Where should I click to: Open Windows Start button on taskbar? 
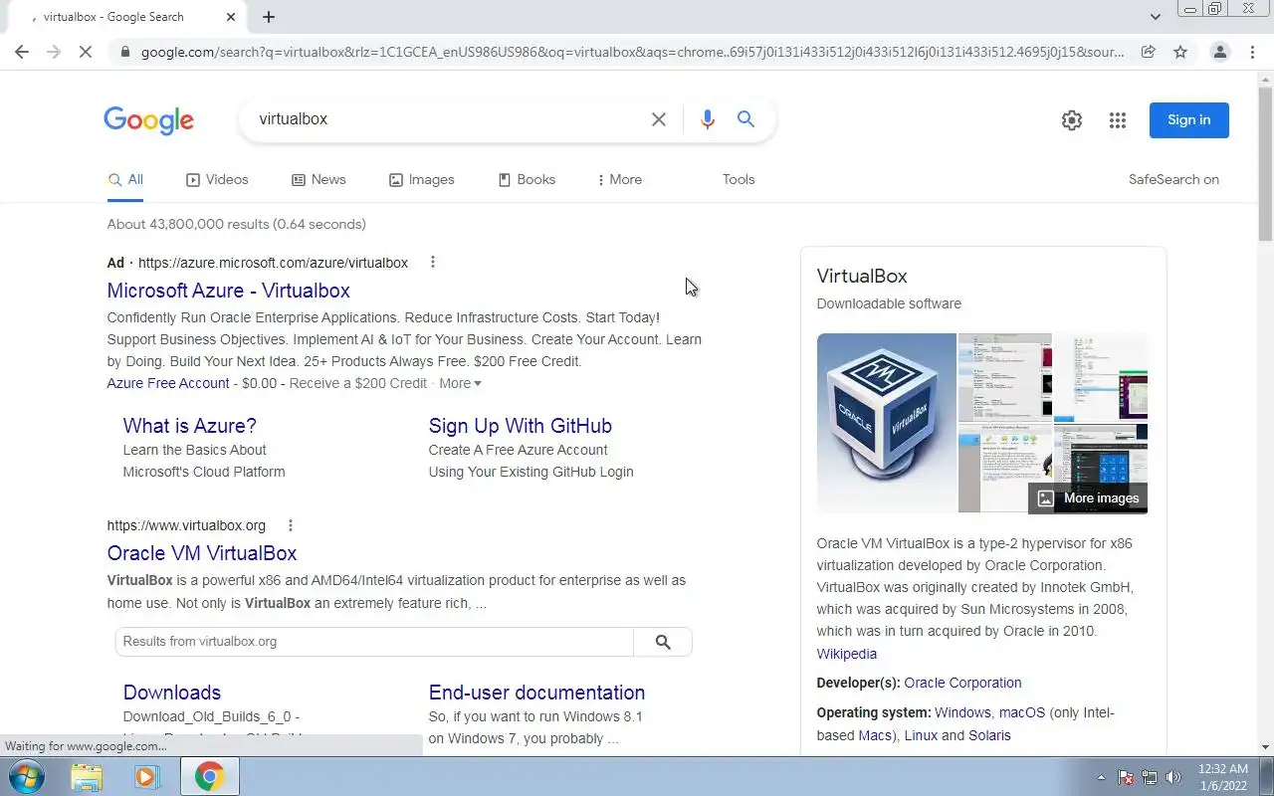26,776
